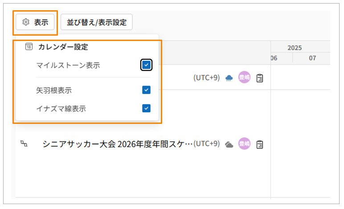Viewport: 344px width, 209px height.
Task: Click the calendar icon beside カレンダー設定
Action: click(29, 46)
